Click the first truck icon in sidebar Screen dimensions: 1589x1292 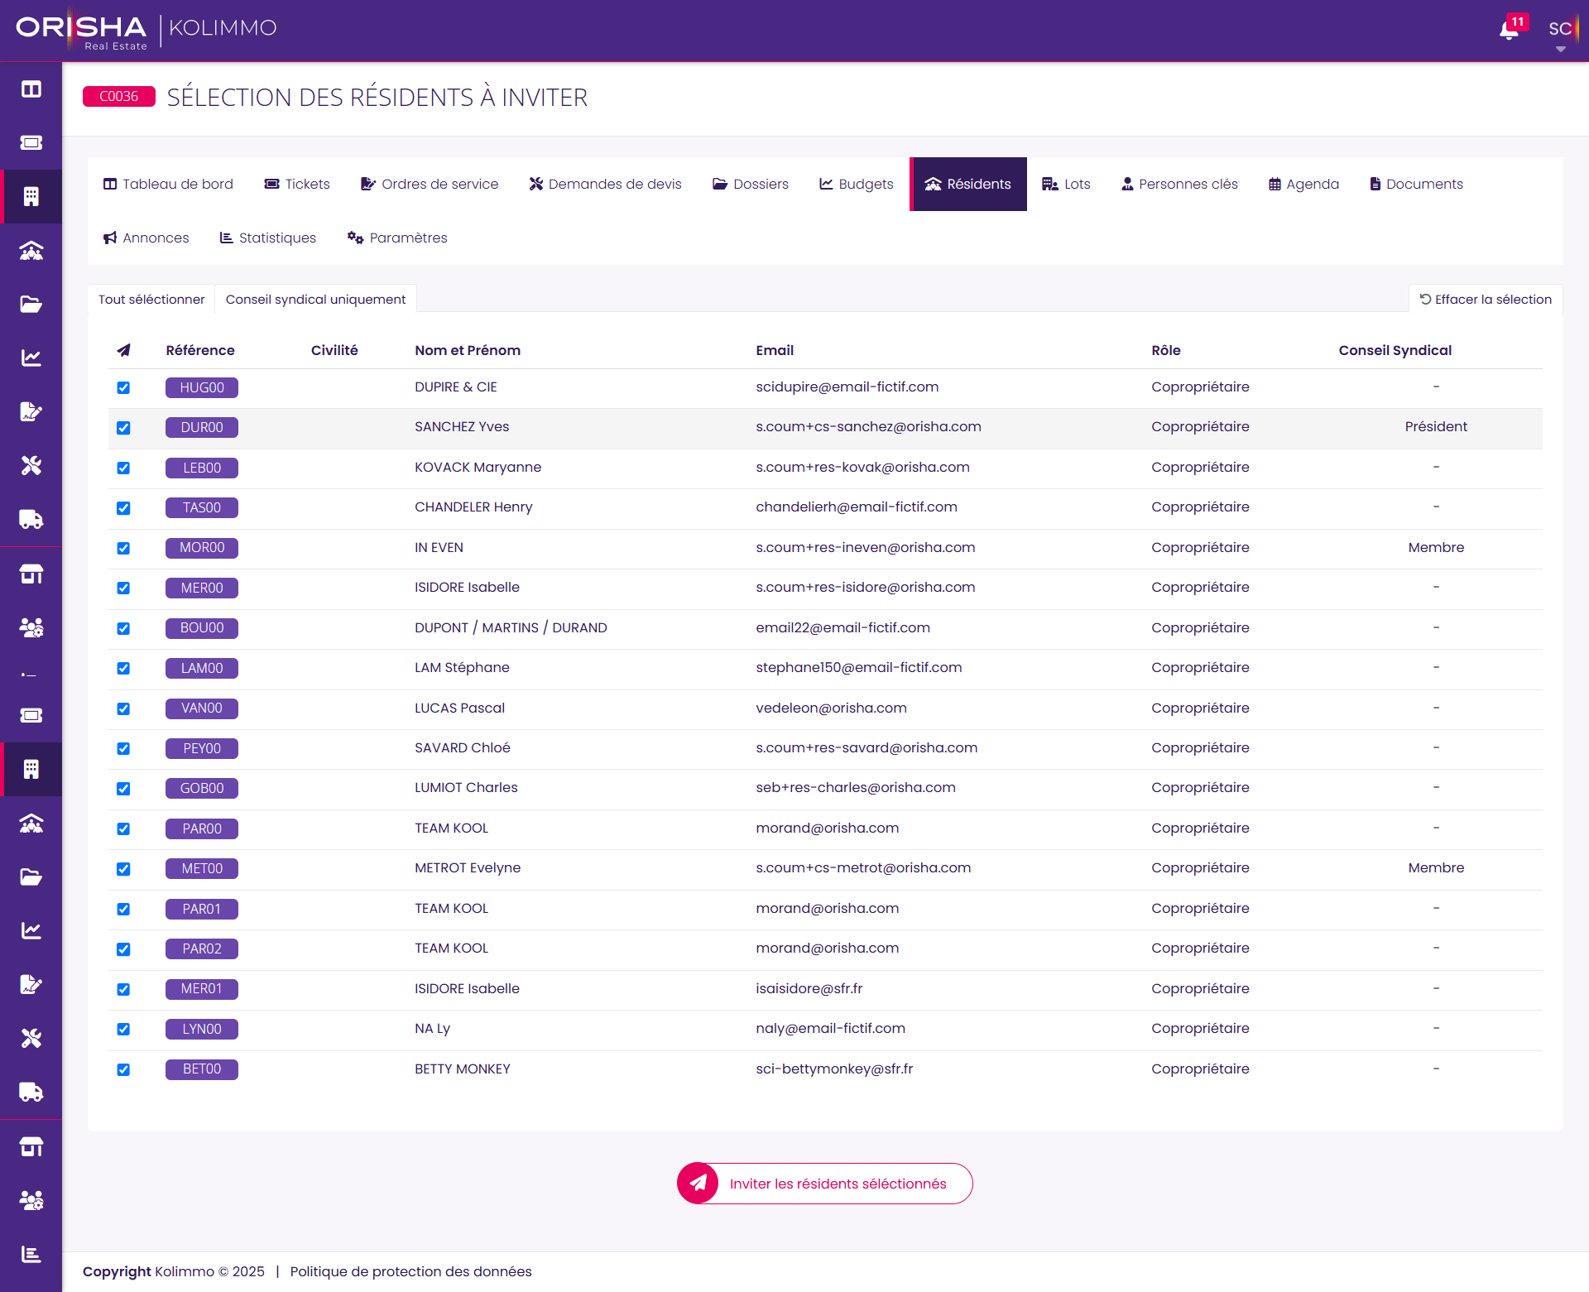[31, 520]
